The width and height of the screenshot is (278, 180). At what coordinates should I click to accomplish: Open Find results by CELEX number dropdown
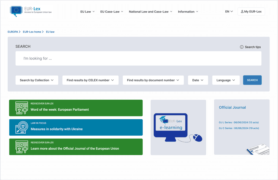pyautogui.click(x=90, y=80)
